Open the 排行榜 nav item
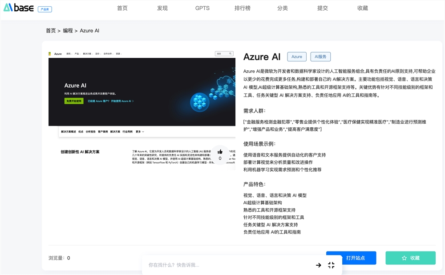Screen dimensions: 445x275 (x=243, y=8)
